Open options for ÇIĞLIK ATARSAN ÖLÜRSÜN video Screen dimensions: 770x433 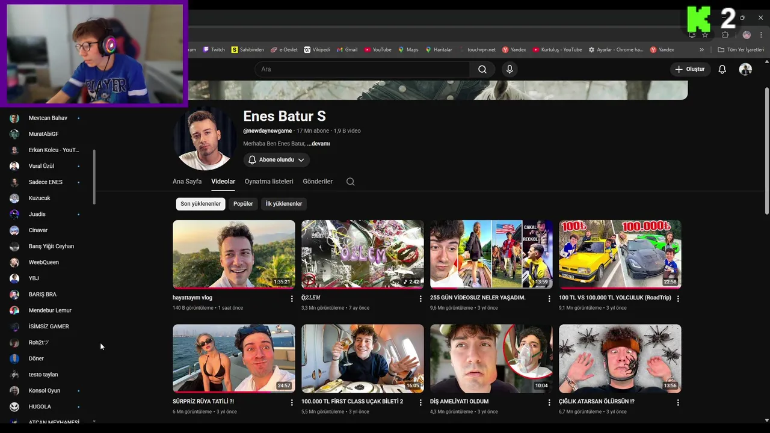678,402
